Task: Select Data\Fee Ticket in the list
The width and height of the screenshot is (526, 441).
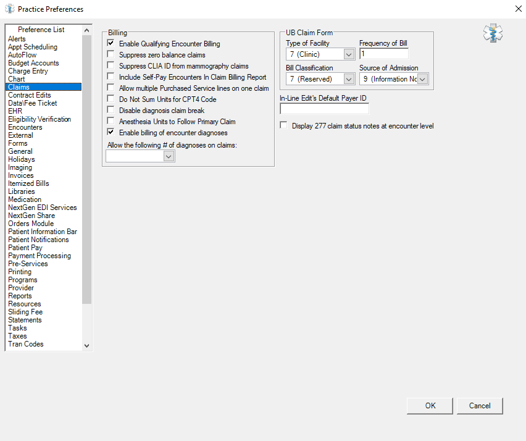Action: click(x=33, y=103)
